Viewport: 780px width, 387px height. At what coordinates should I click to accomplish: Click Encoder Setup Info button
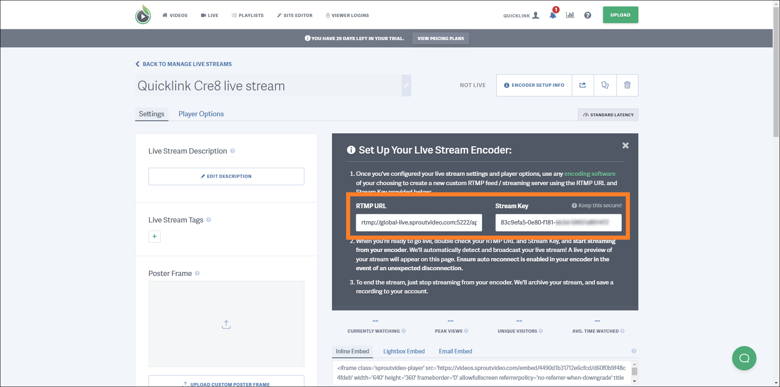pyautogui.click(x=534, y=85)
